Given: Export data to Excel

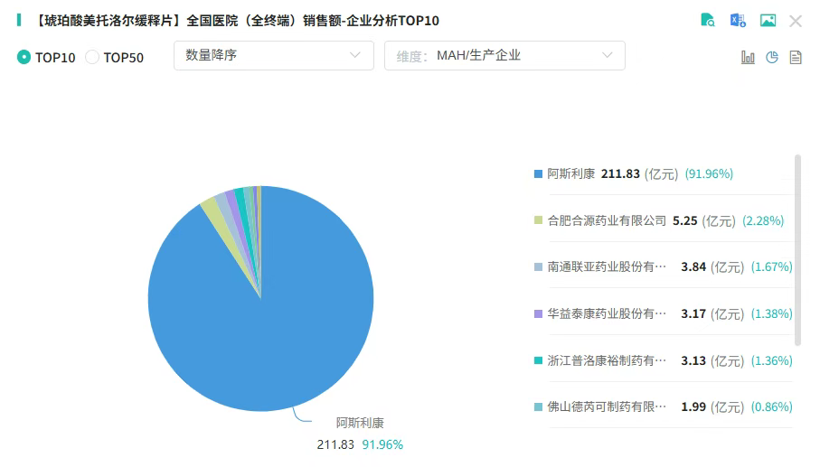Looking at the screenshot, I should pos(738,21).
